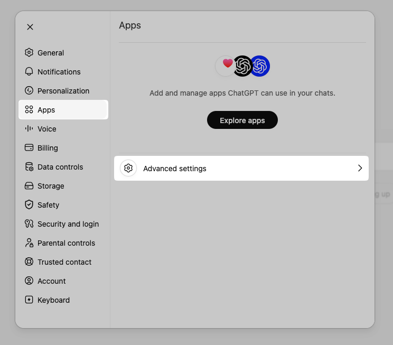393x345 pixels.
Task: Open the Advanced settings row label
Action: (x=175, y=169)
